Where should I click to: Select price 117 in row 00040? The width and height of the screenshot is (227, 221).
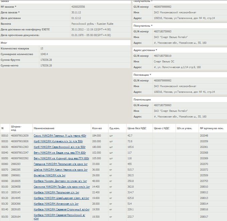click(x=130, y=153)
